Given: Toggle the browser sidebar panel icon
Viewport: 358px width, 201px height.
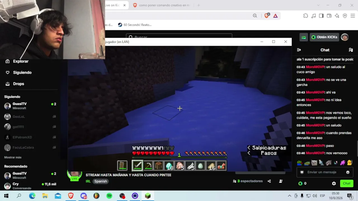Looking at the screenshot, I should [x=321, y=16].
